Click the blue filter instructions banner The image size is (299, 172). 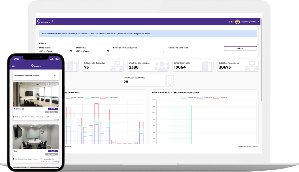[x=148, y=33]
